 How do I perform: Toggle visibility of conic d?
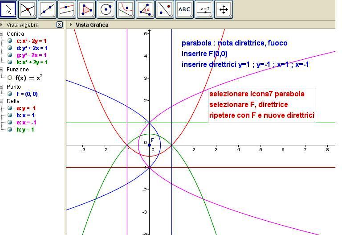[10, 48]
